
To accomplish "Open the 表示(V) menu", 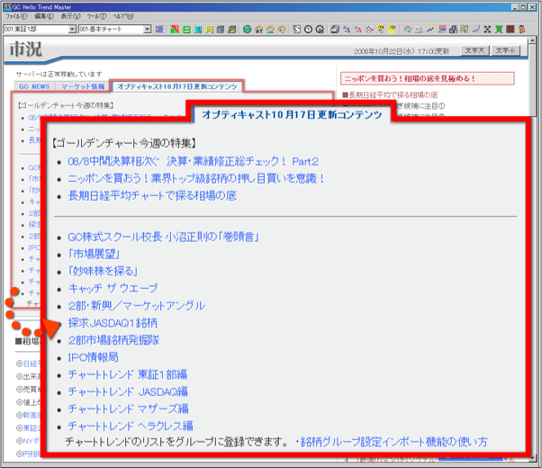I will tap(70, 16).
